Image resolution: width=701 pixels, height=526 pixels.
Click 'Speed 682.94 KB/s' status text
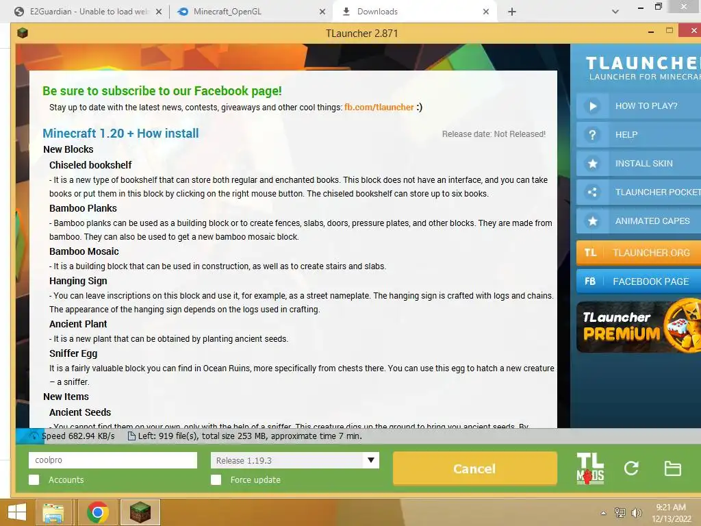78,436
